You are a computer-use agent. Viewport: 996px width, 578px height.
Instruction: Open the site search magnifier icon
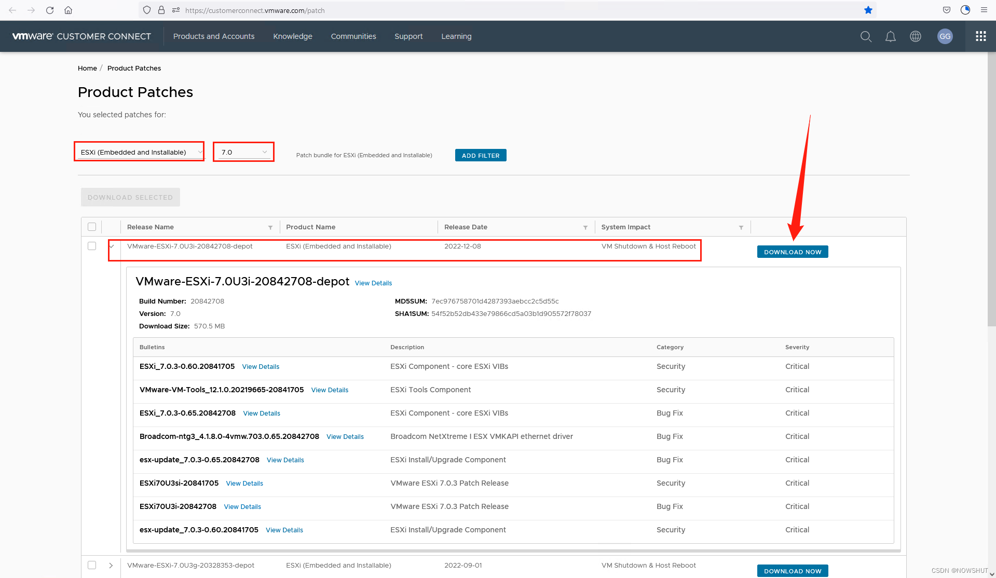pos(866,36)
